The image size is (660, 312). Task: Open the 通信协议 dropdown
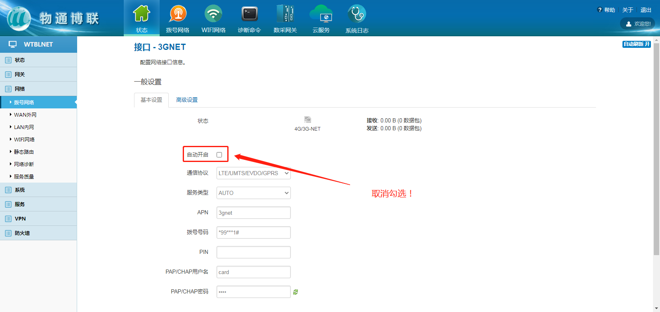(254, 173)
